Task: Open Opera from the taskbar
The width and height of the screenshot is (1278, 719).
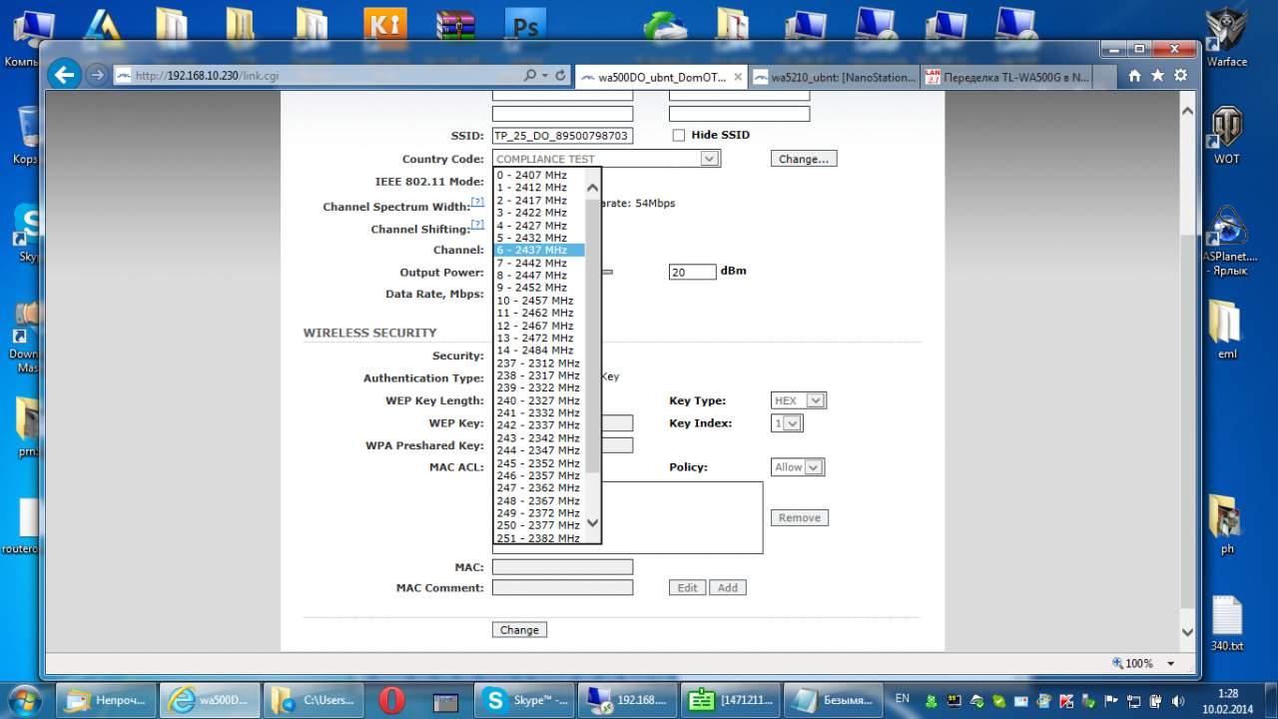Action: 391,700
